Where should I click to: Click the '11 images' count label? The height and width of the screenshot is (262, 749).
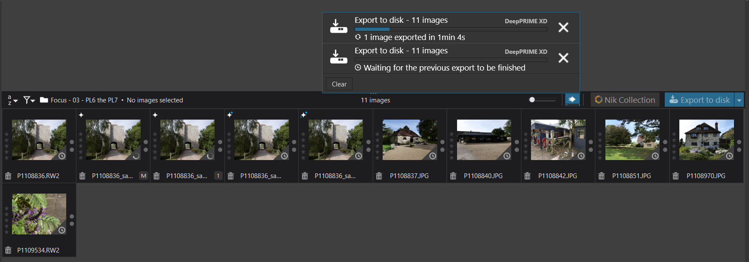click(x=375, y=100)
